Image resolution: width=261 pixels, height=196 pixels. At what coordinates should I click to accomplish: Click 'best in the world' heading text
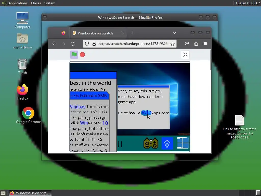coord(91,83)
